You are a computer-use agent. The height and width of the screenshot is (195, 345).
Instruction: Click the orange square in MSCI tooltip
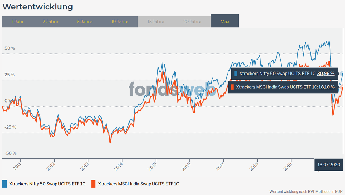pyautogui.click(x=233, y=87)
